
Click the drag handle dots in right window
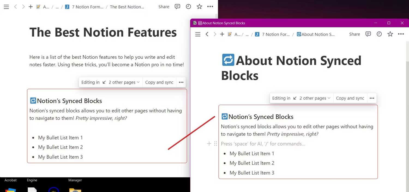click(x=216, y=144)
